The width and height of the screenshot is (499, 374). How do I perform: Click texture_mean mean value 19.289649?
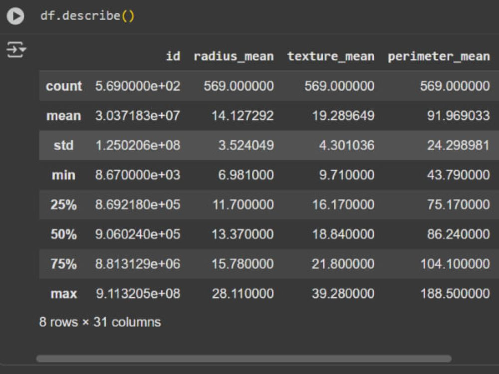tap(343, 116)
